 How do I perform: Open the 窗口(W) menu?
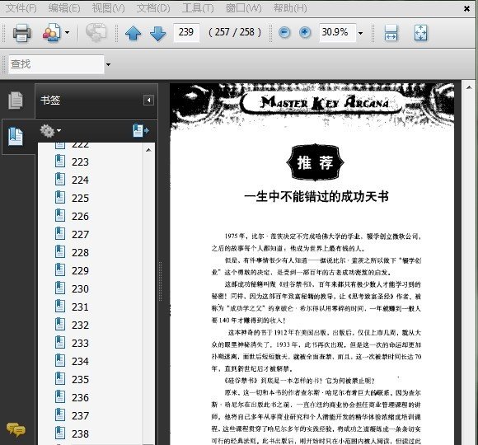pos(244,8)
